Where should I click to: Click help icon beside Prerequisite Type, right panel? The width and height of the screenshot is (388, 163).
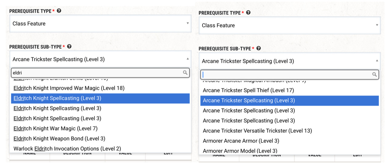(248, 13)
